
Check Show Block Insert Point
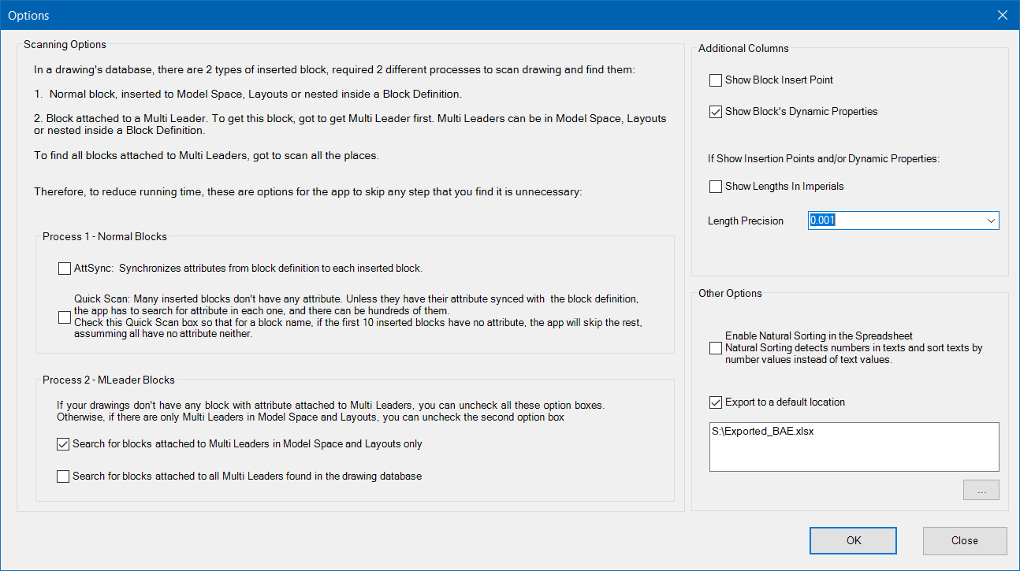[716, 80]
